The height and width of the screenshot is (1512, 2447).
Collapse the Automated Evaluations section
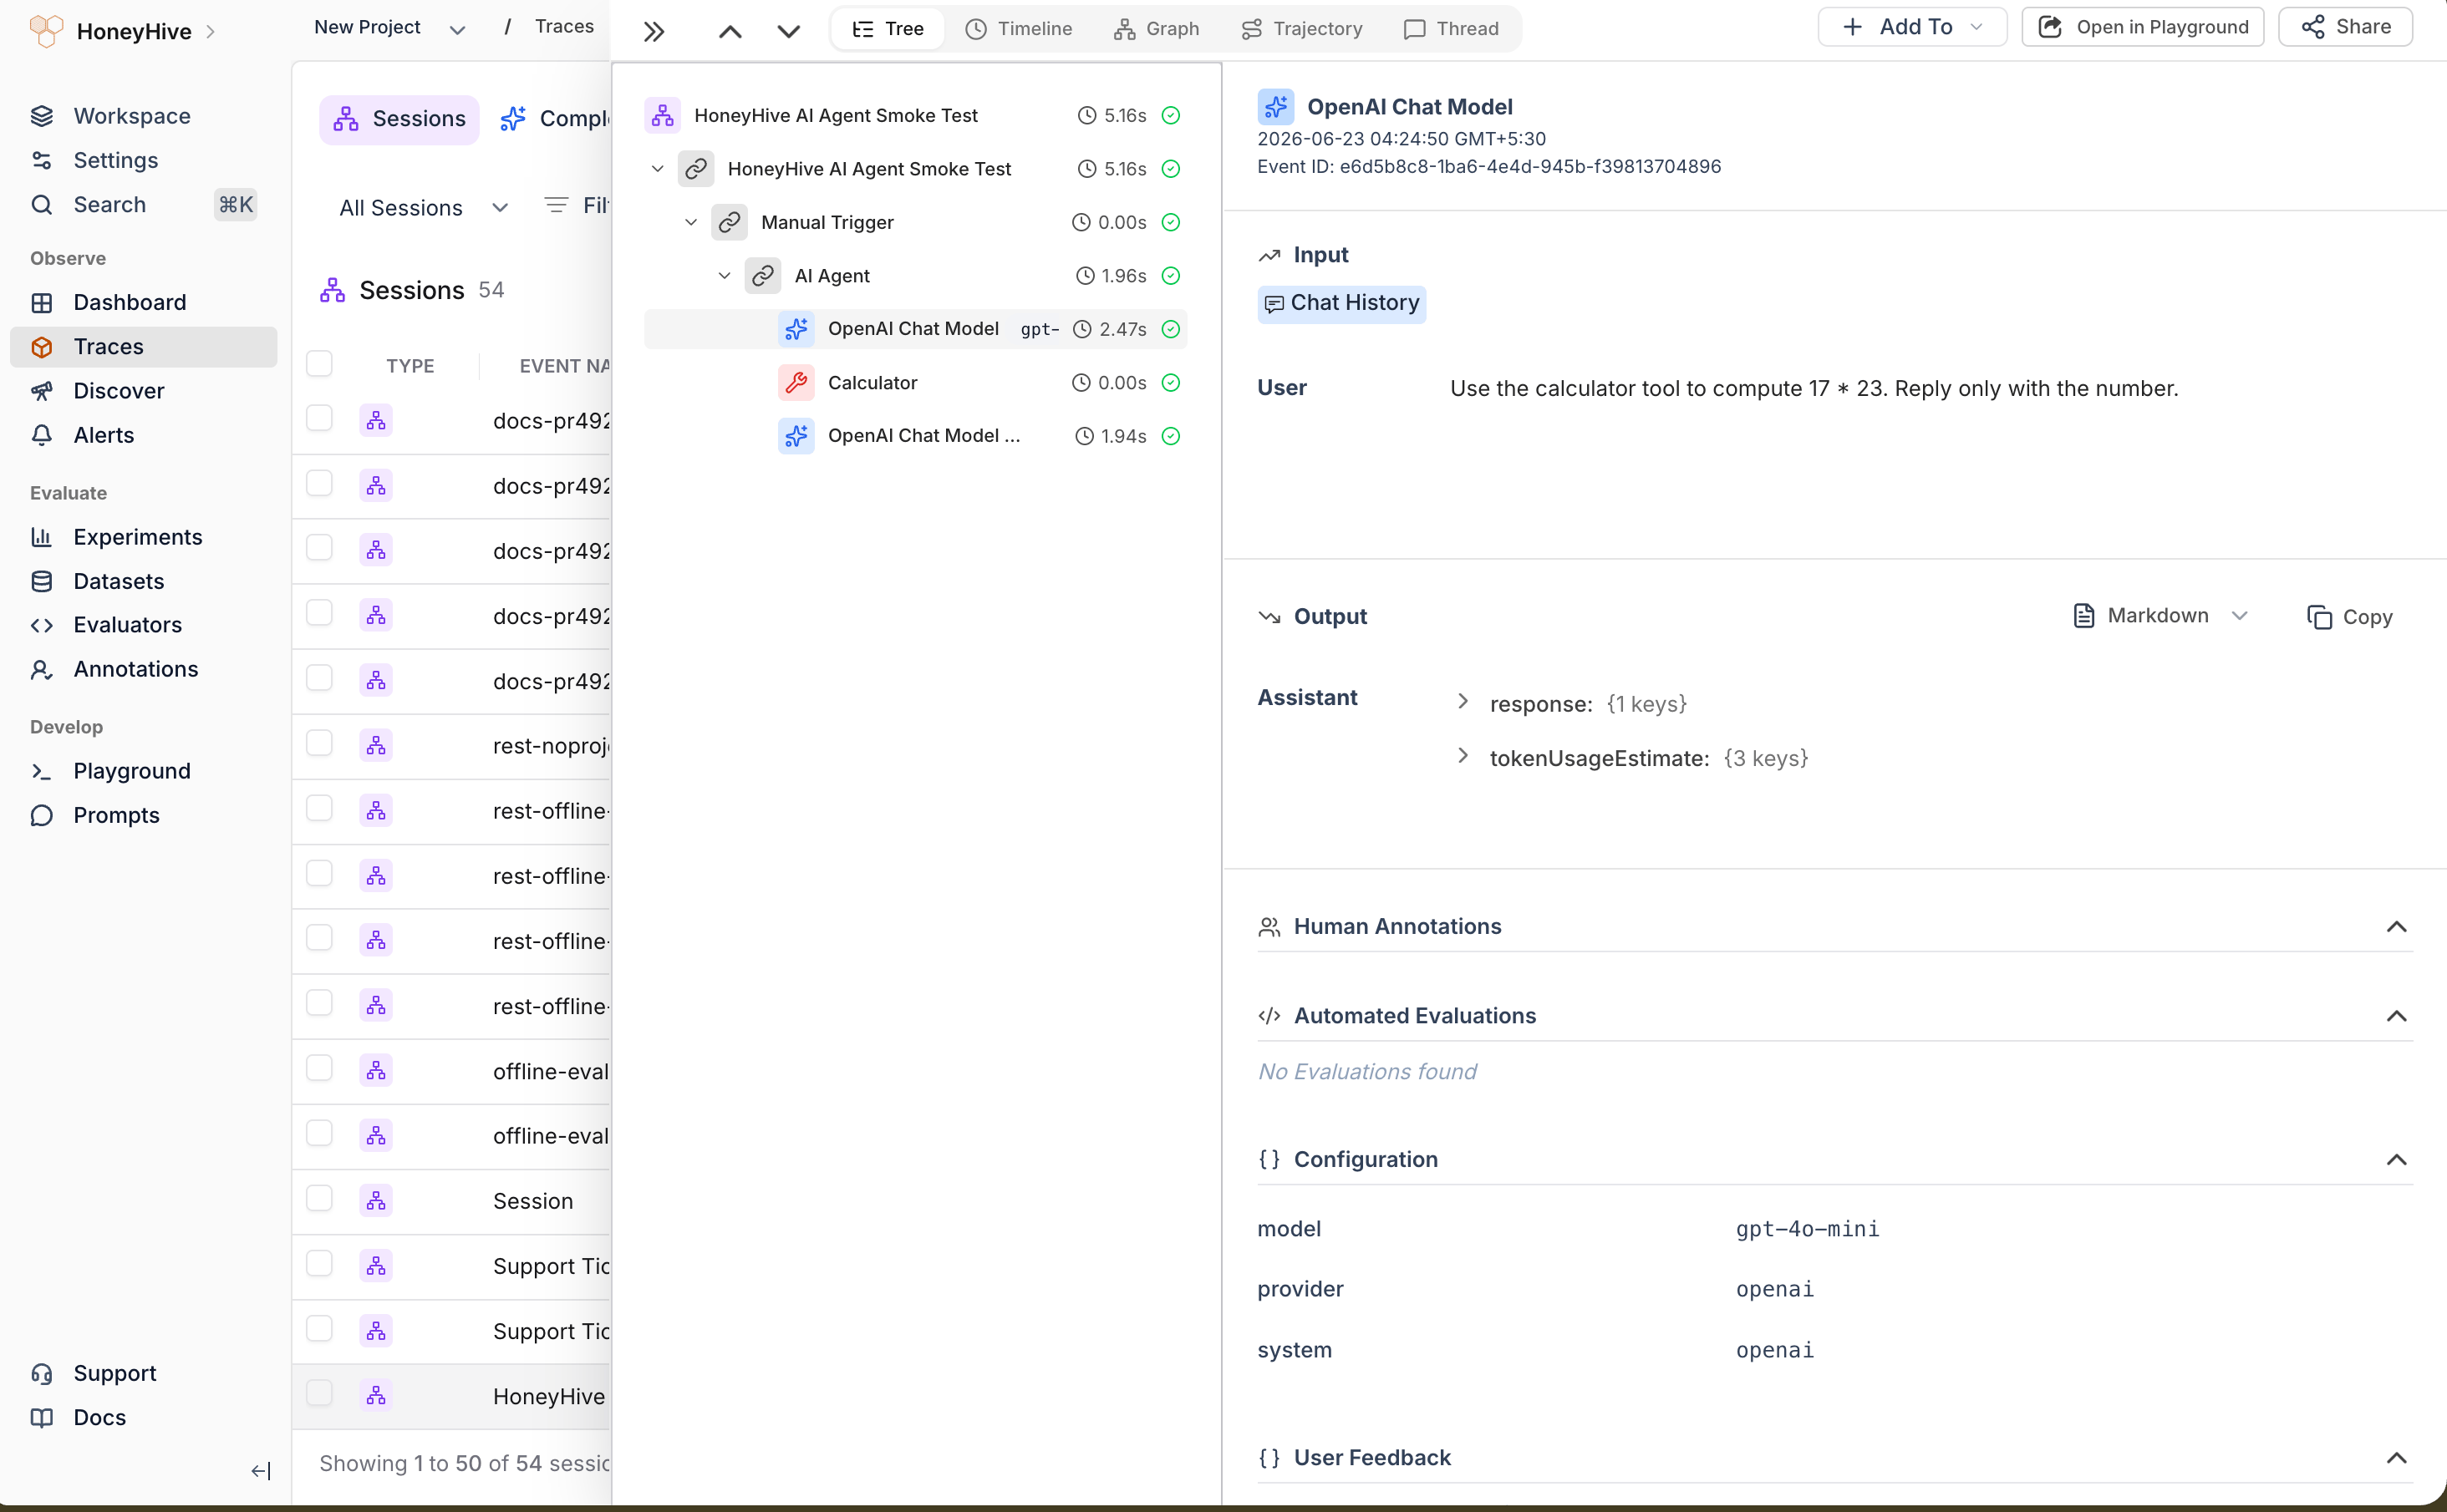2397,1016
